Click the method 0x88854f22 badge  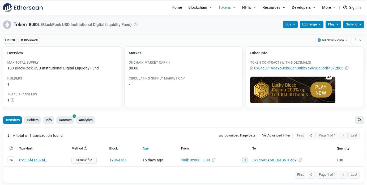(84, 160)
